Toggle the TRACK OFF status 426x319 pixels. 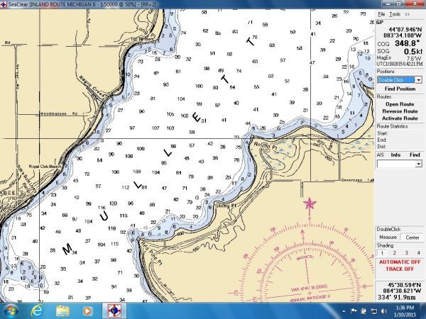click(x=400, y=268)
